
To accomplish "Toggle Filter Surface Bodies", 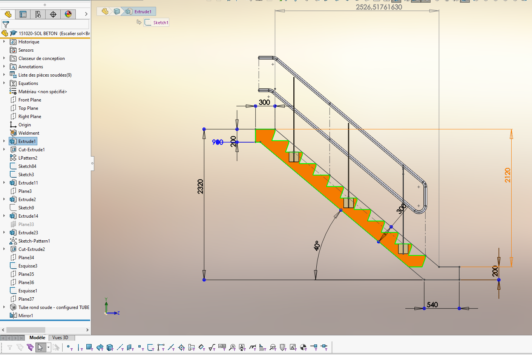I will (100, 347).
